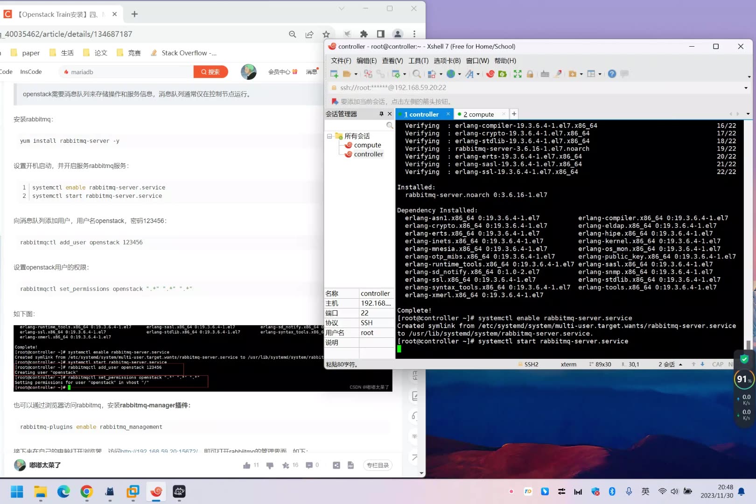Click the Xshell ssh address field

[537, 88]
